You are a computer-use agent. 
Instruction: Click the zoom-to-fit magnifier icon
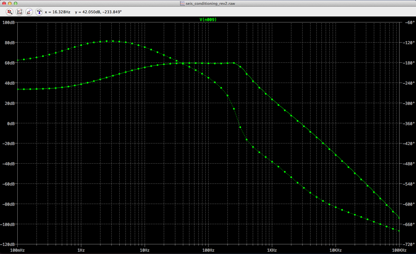pos(10,12)
